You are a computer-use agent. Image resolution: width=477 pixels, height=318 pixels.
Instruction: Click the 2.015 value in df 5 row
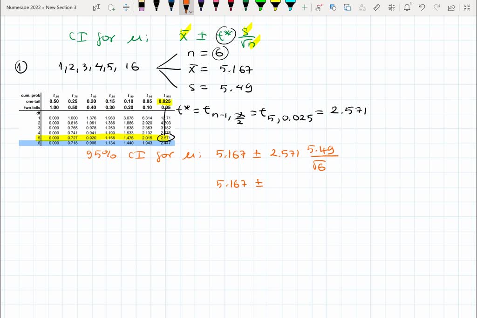[x=147, y=138]
